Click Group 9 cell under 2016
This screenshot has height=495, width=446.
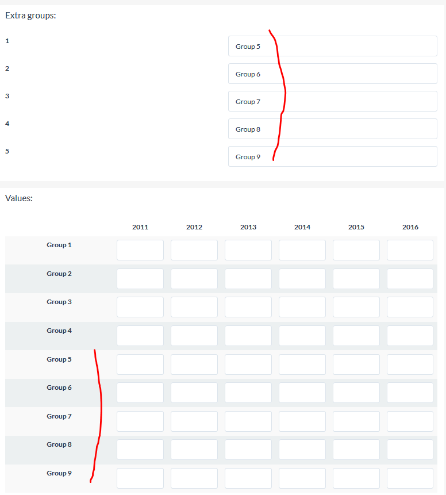[410, 478]
